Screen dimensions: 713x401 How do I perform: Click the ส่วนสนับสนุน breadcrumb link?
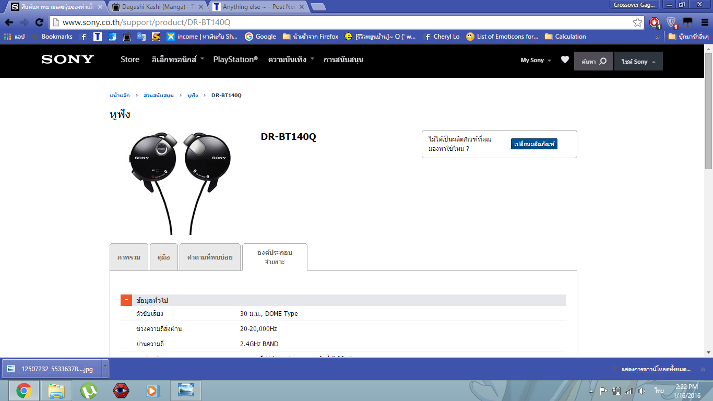coord(159,96)
